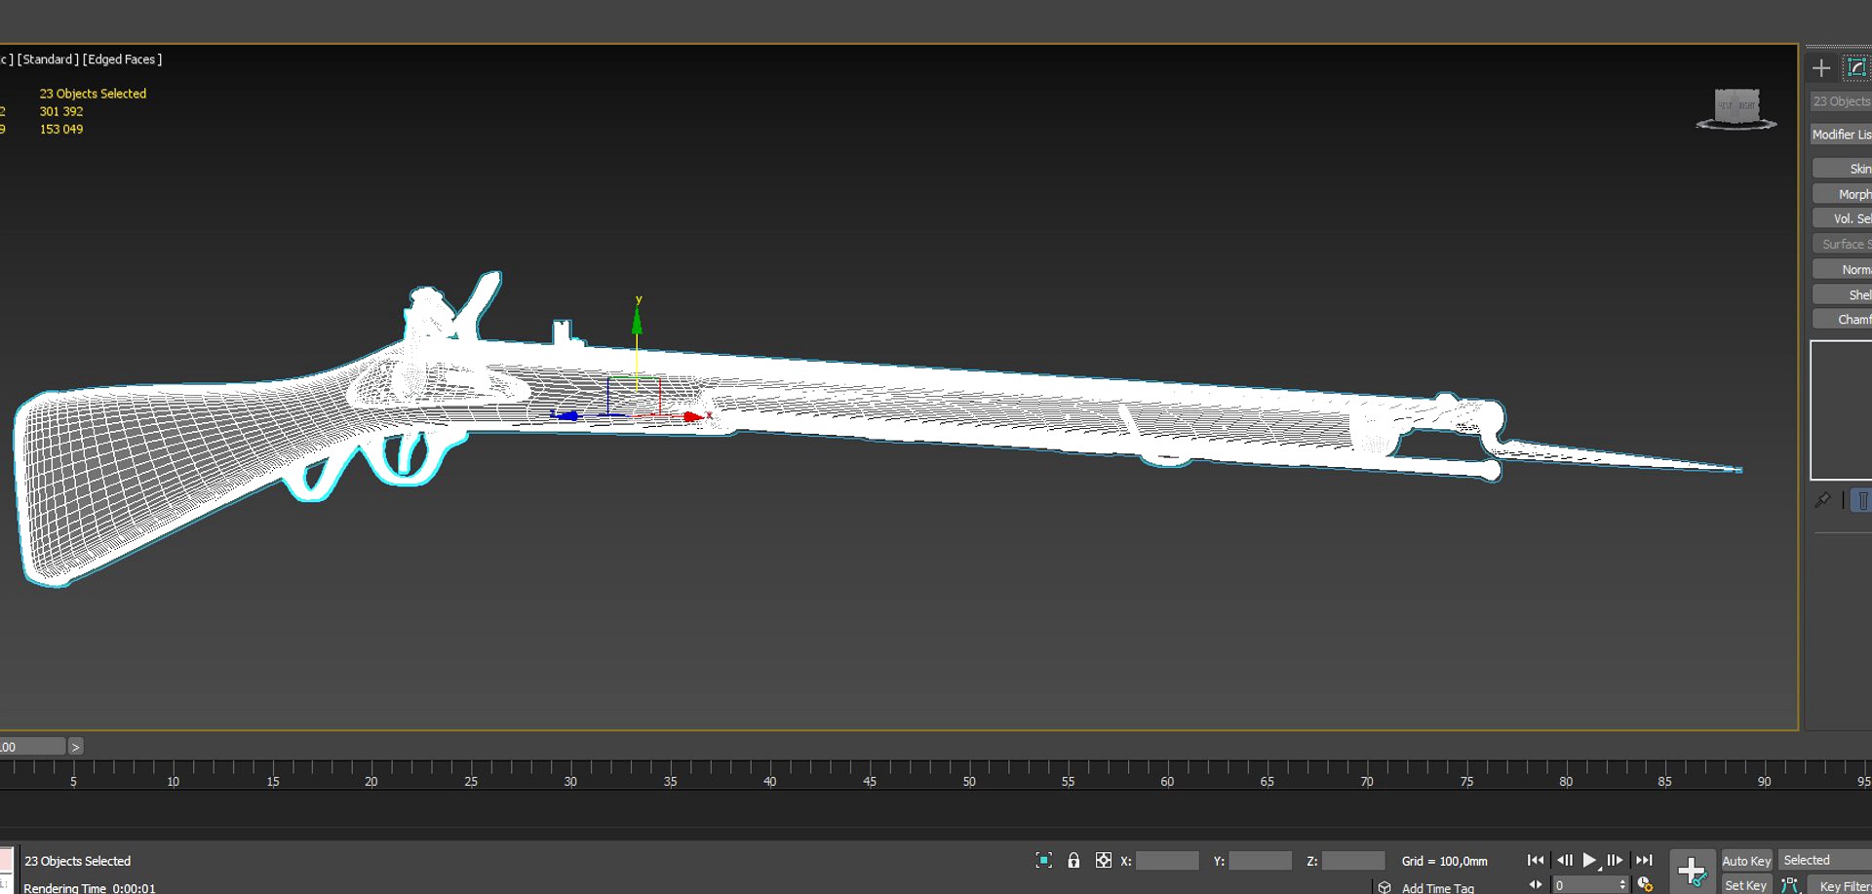Click the object color swatch in status bar
The height and width of the screenshot is (894, 1872).
[6, 860]
